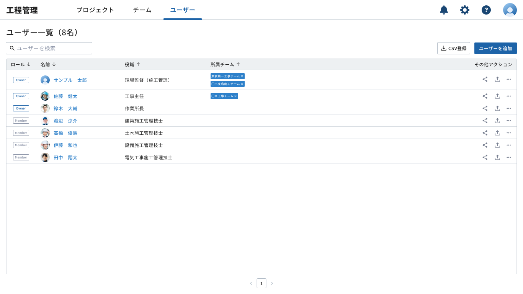
Task: Remove the 東京第一工事チーム tag from サンプル太郎
Action: (242, 76)
